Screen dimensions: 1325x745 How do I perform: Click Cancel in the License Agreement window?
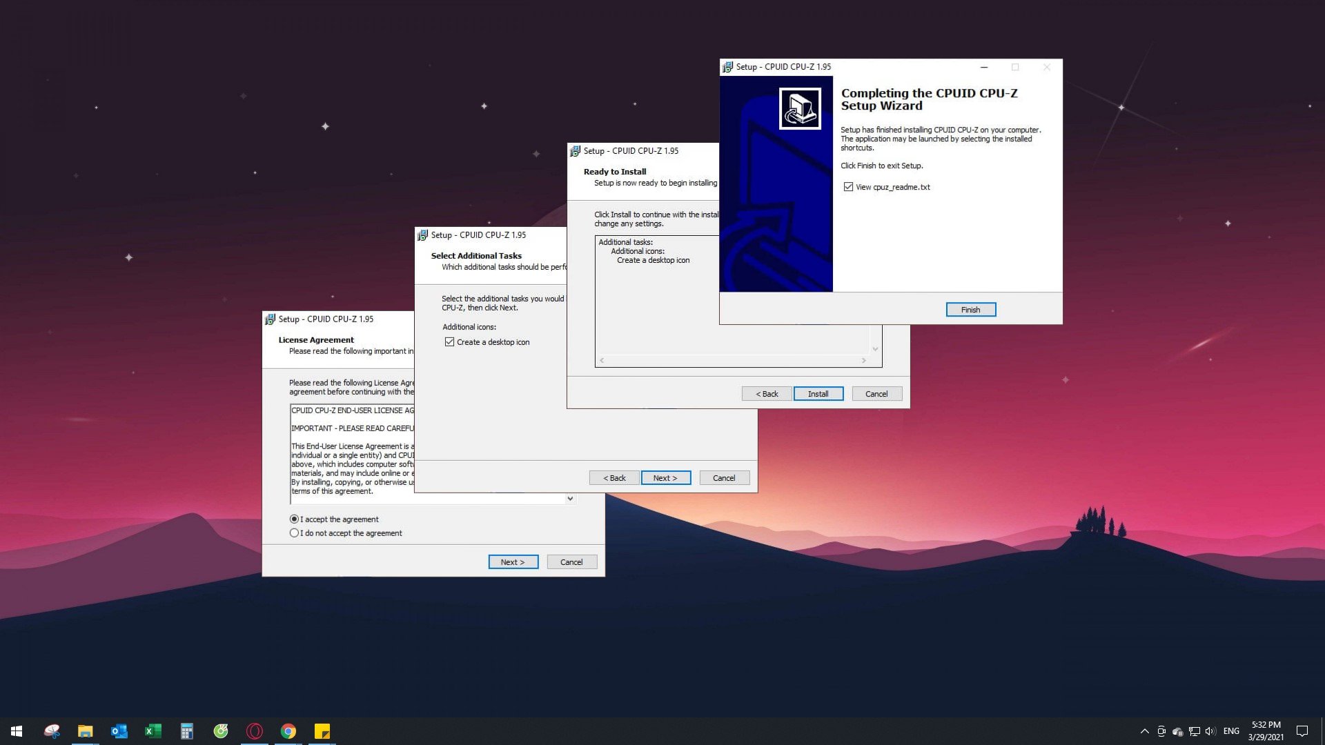click(x=571, y=562)
